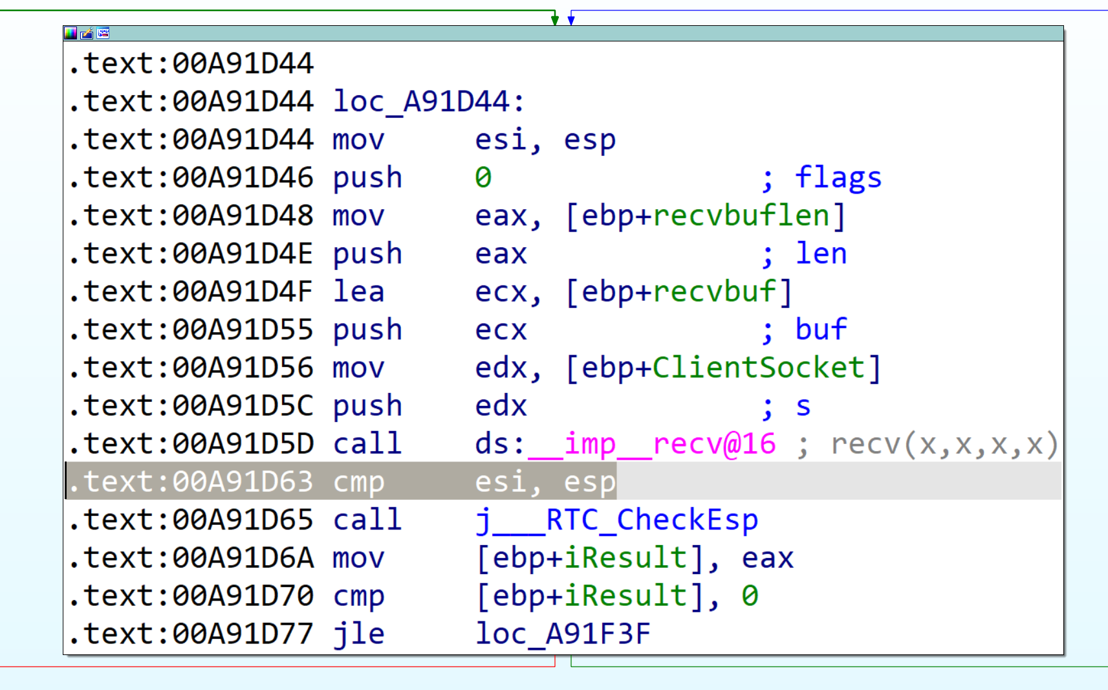1108x690 pixels.
Task: Select the color palette icon on node header
Action: coord(71,34)
